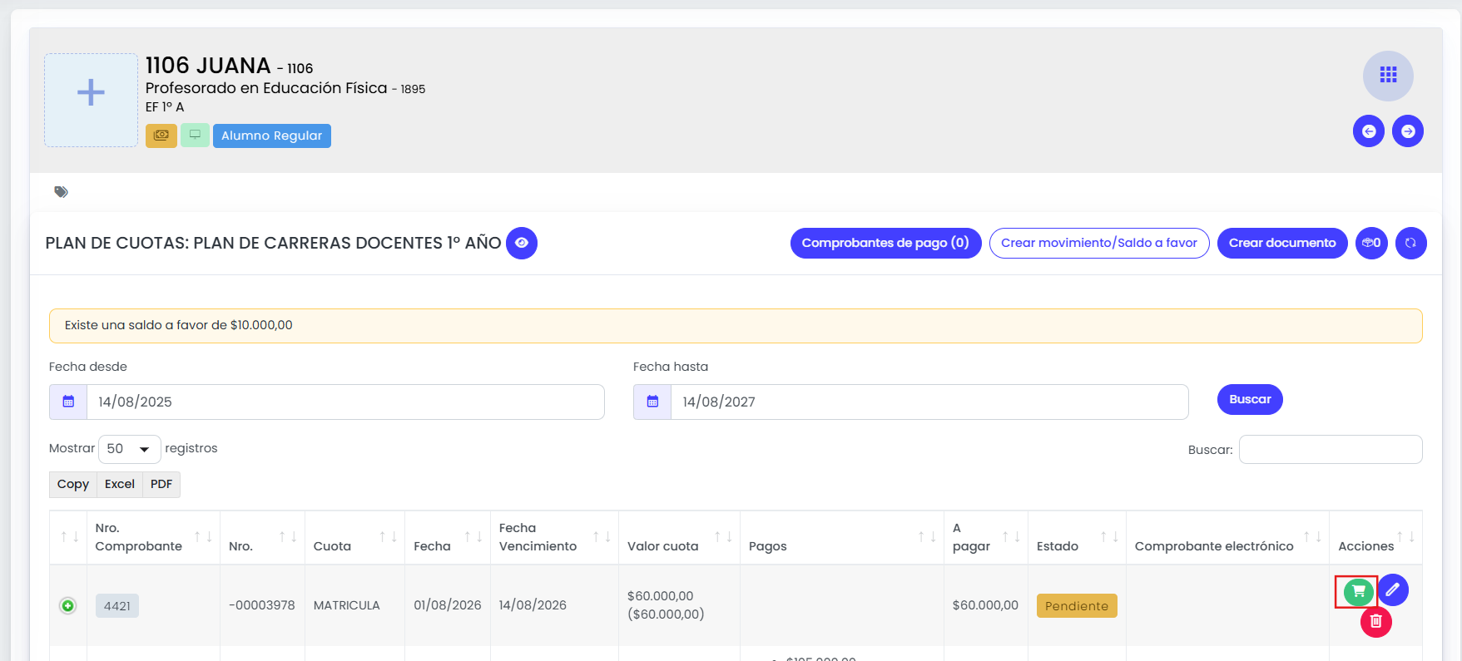
Task: View plan de cuotas details eye icon
Action: pyautogui.click(x=522, y=243)
